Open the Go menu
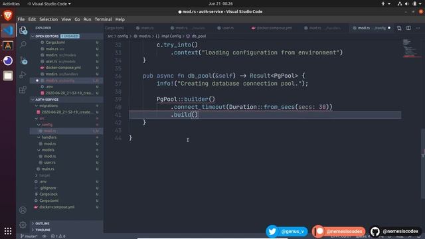 tap(77, 19)
